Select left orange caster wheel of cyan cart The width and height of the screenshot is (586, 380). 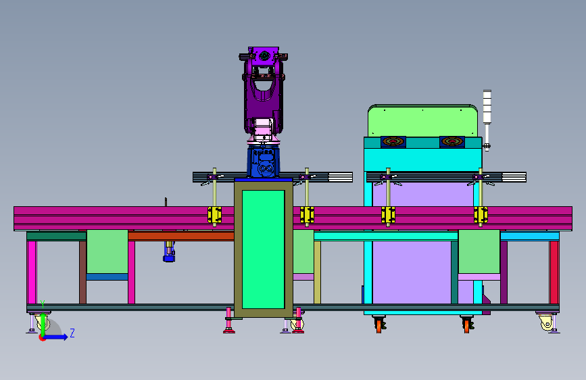pos(379,325)
